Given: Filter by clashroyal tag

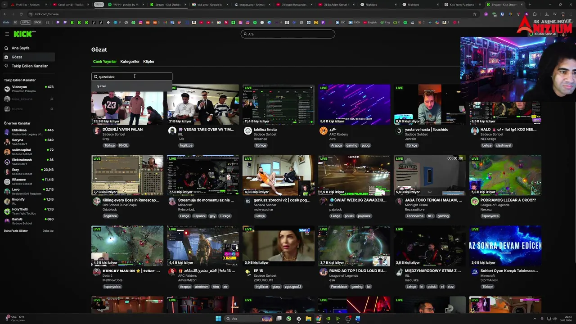Looking at the screenshot, I should [x=504, y=145].
